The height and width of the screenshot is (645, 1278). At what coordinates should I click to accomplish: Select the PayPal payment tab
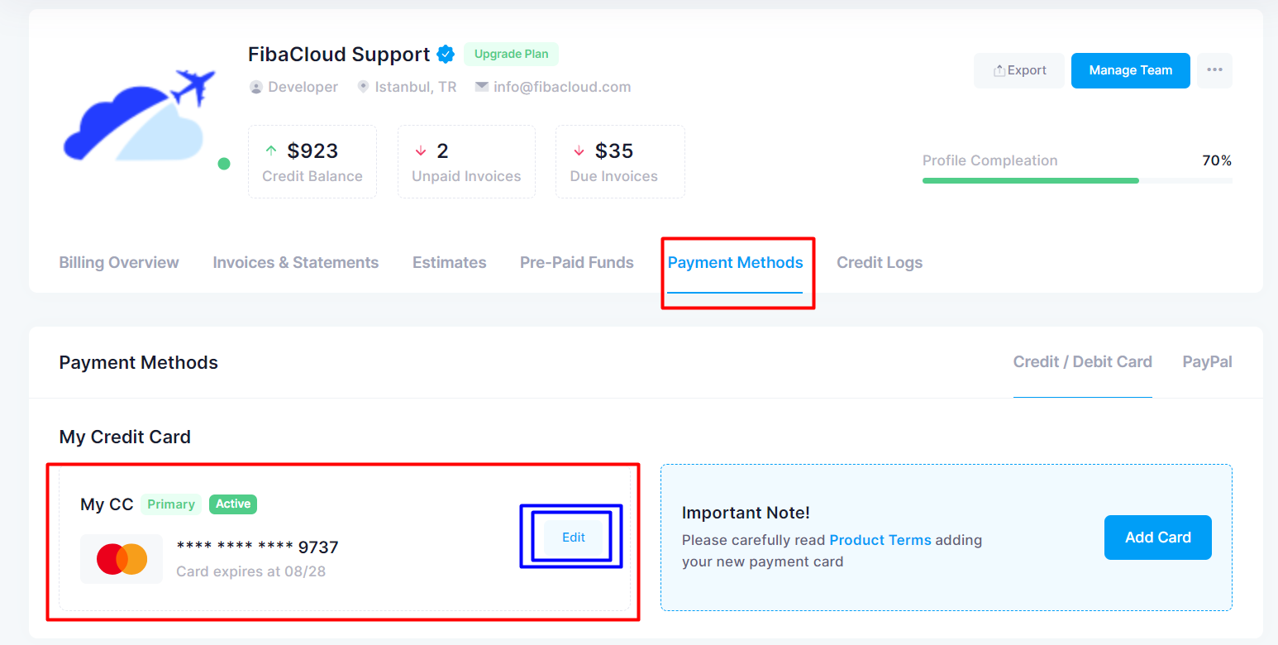1207,361
